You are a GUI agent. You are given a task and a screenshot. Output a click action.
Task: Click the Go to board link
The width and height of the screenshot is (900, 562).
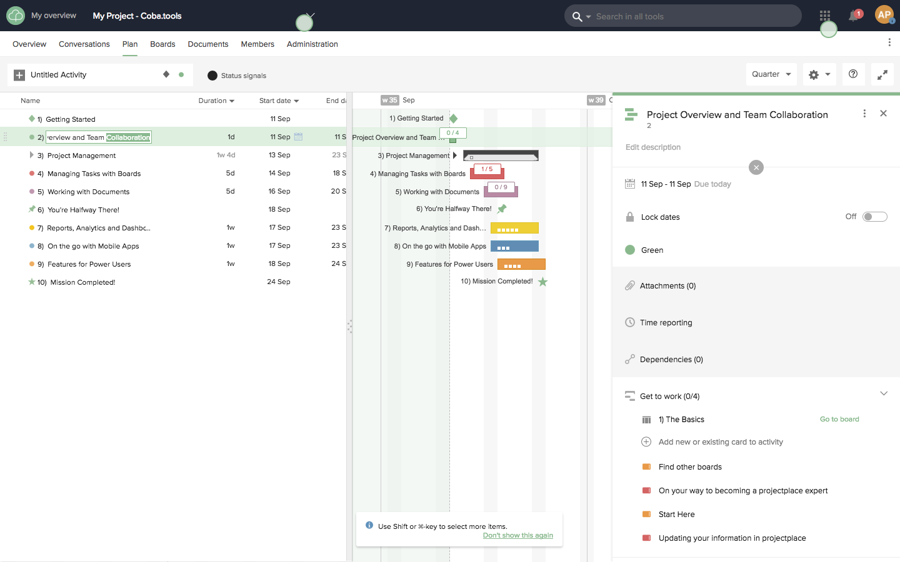point(839,419)
